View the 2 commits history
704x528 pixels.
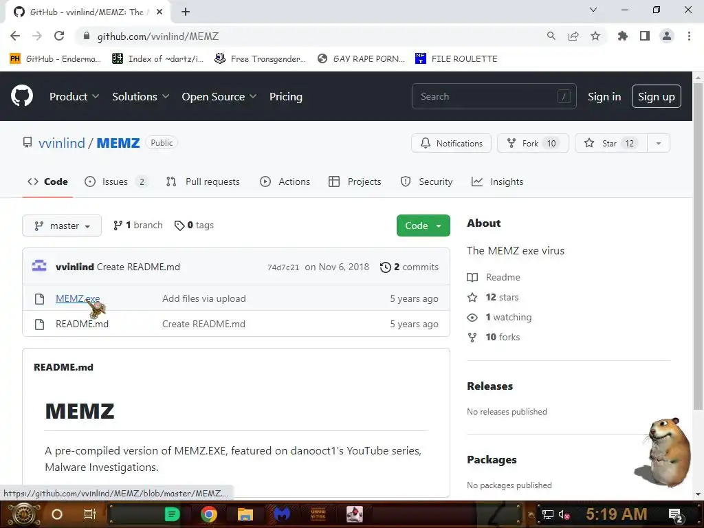pos(409,267)
